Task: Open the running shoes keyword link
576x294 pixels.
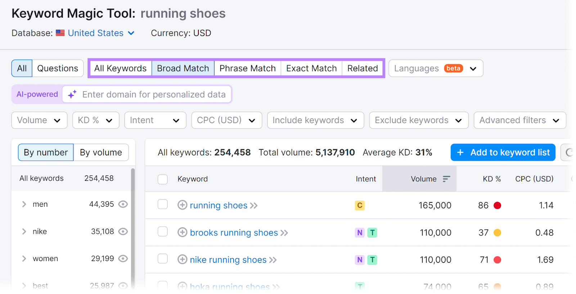Action: coord(219,206)
